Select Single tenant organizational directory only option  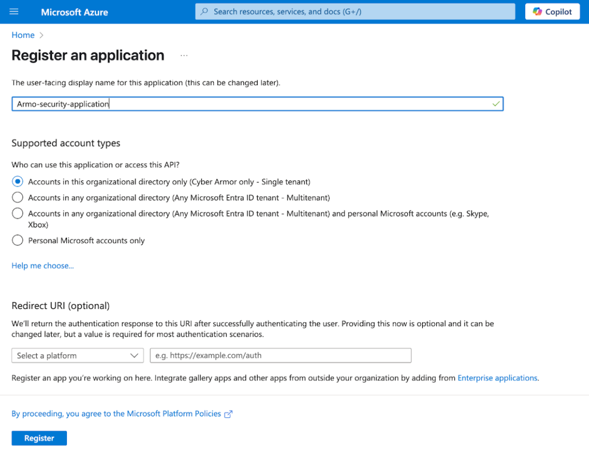[x=17, y=181]
